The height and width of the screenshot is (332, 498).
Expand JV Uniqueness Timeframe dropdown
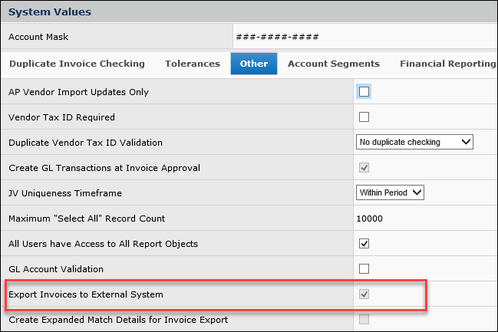click(391, 193)
